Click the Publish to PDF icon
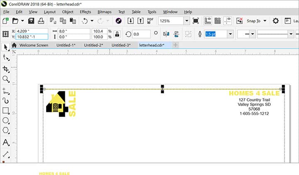 pos(150,20)
